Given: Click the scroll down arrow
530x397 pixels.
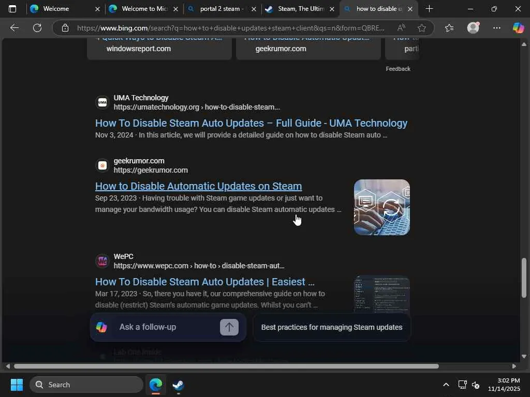Looking at the screenshot, I should (x=524, y=357).
